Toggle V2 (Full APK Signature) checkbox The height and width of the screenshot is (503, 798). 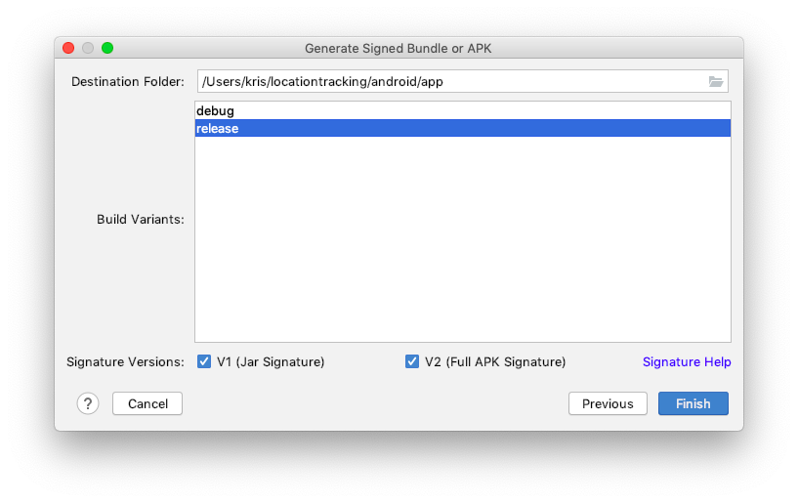coord(412,361)
